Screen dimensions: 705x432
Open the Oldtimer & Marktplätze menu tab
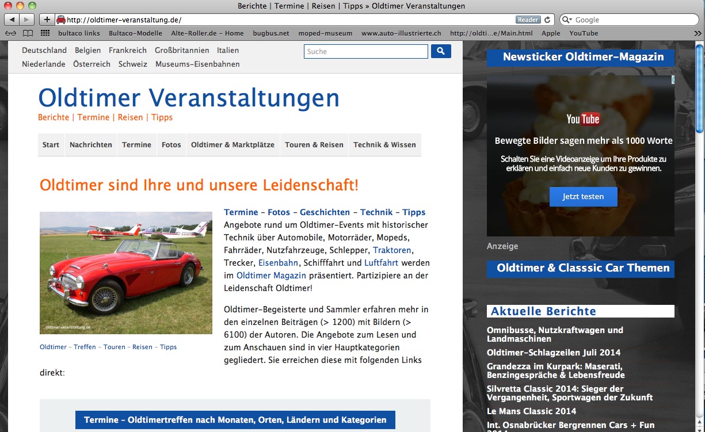(x=233, y=145)
